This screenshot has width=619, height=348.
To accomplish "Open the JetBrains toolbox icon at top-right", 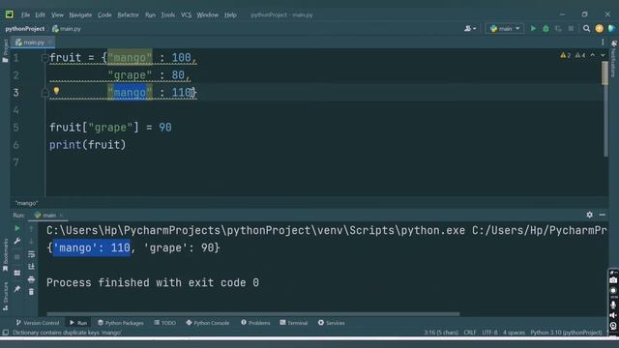I will tap(611, 28).
